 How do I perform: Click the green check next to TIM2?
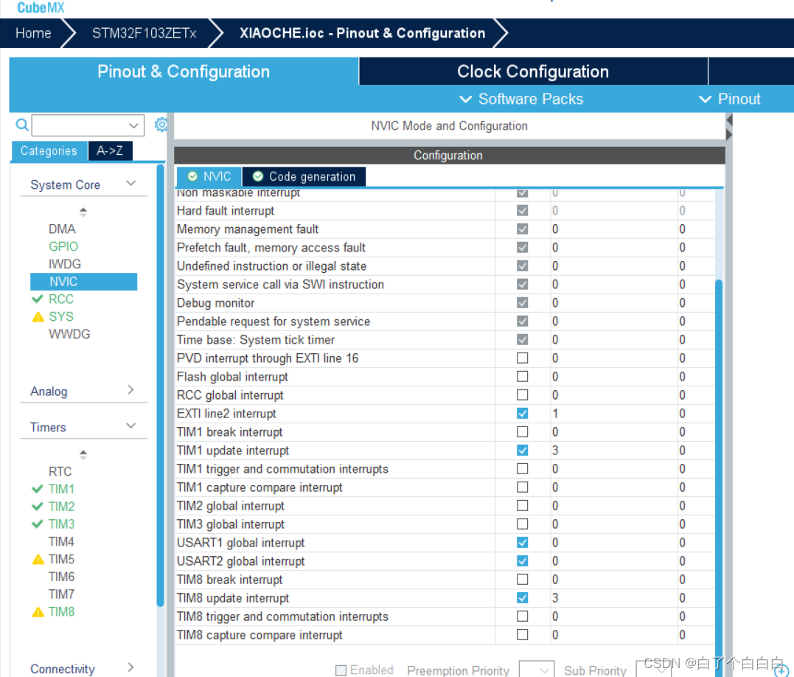(37, 507)
